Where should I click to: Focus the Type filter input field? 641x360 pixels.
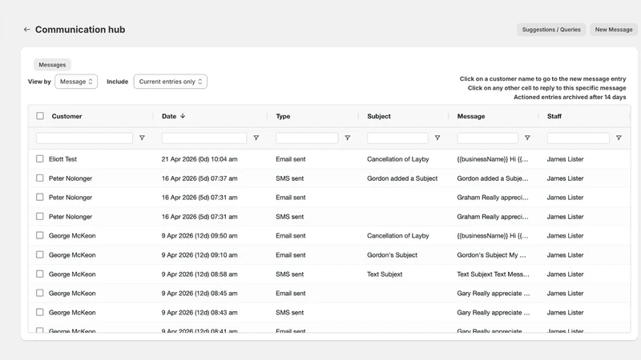click(x=307, y=138)
